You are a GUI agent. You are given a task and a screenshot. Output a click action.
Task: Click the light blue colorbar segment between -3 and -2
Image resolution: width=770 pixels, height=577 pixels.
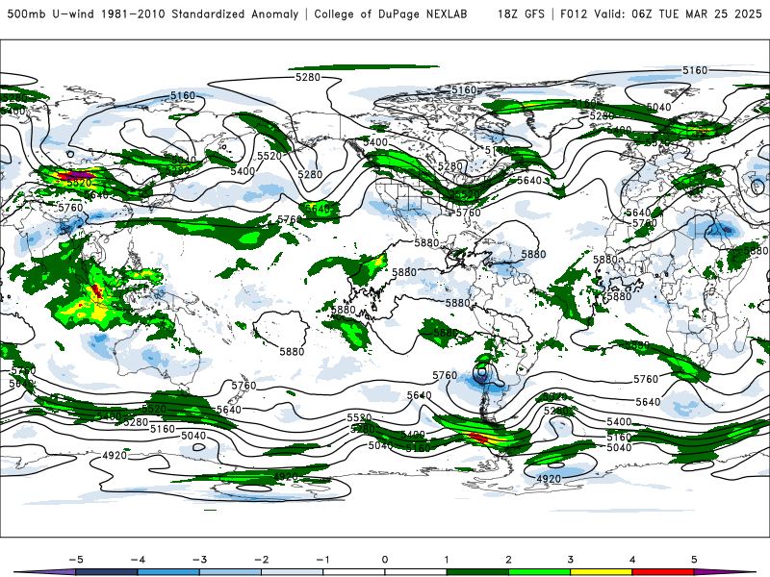[x=230, y=572]
